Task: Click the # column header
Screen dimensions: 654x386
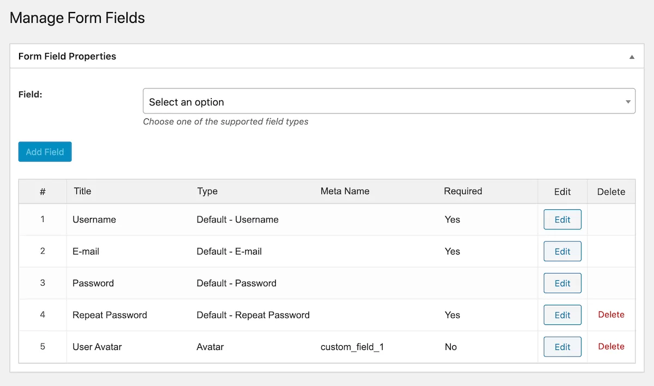Action: coord(43,191)
